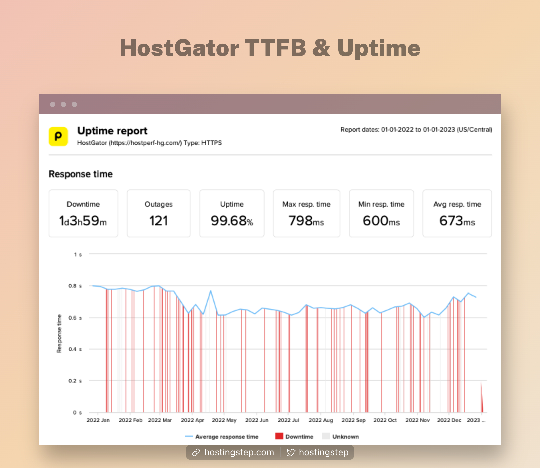
Task: Click the blue Average response time legend line
Action: 189,436
